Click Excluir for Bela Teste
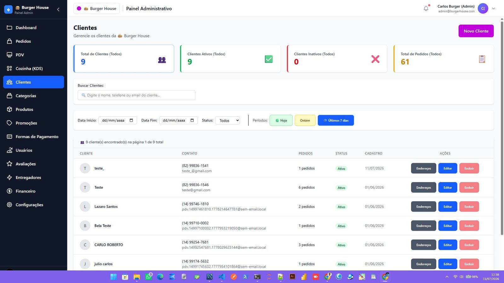Viewport: 504px width, 283px height. [x=469, y=226]
